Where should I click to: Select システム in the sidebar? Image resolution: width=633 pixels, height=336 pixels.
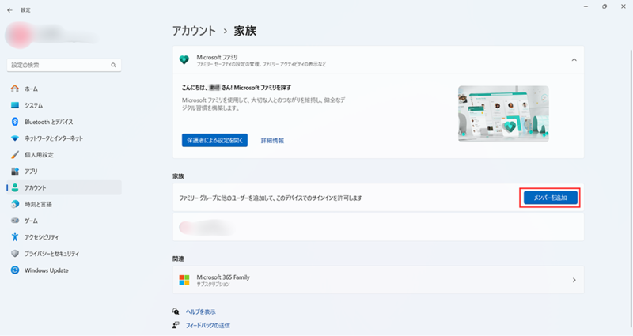pyautogui.click(x=64, y=105)
